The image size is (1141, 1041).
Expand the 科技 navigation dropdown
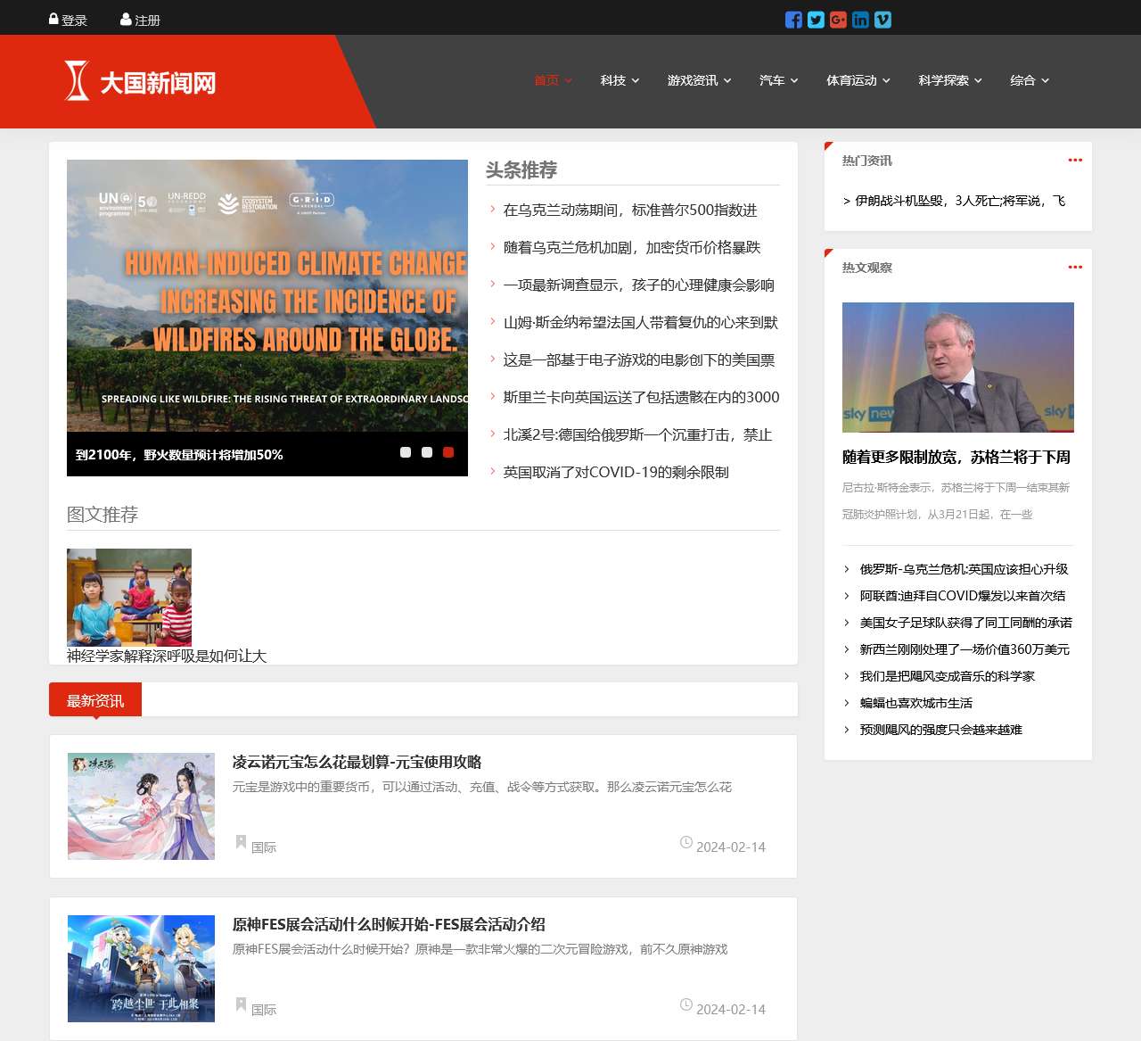619,80
